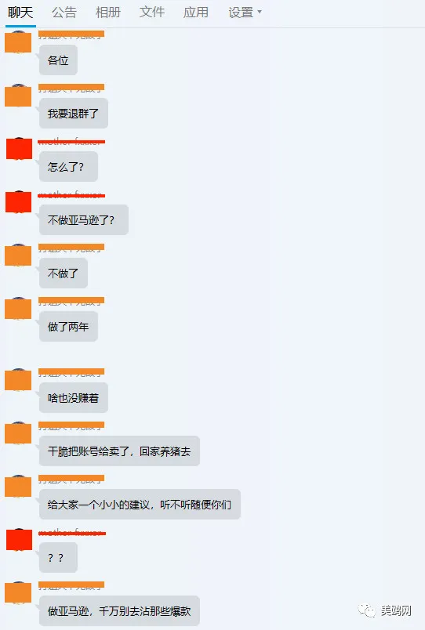This screenshot has width=425, height=630.
Task: Click the red avatar beside ？？ message
Action: [19, 540]
